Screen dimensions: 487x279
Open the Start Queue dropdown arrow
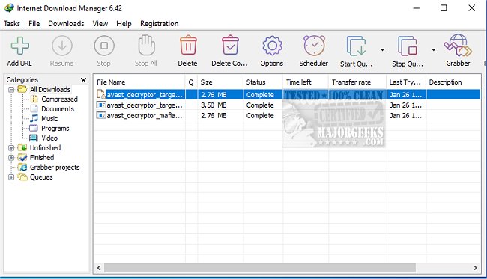click(382, 49)
